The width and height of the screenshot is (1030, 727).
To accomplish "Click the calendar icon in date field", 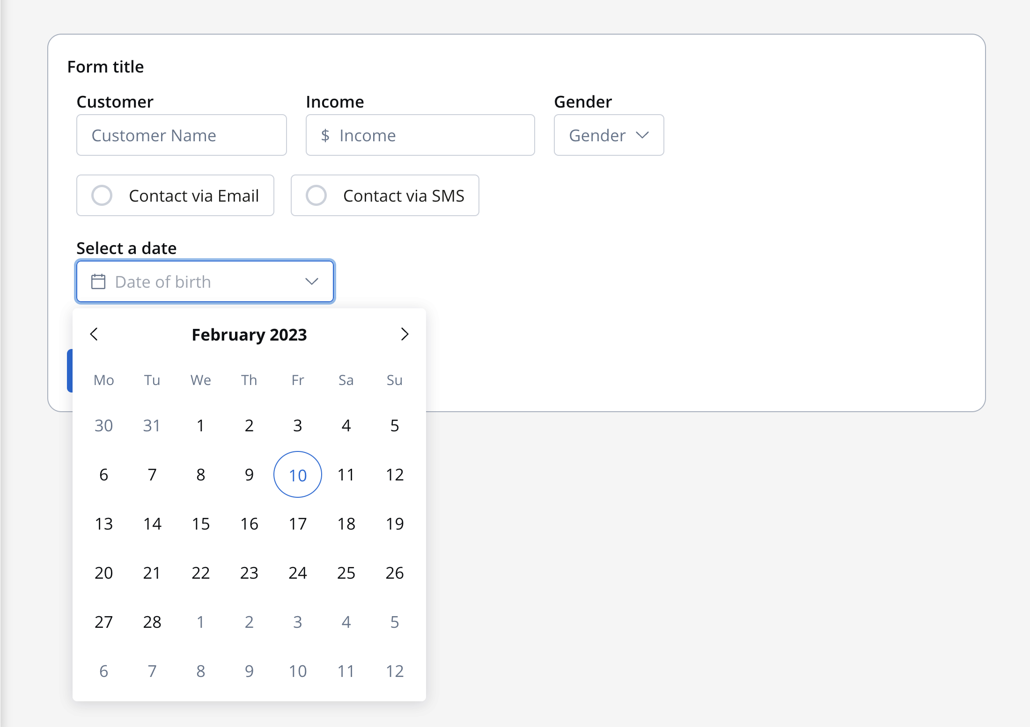I will 98,282.
